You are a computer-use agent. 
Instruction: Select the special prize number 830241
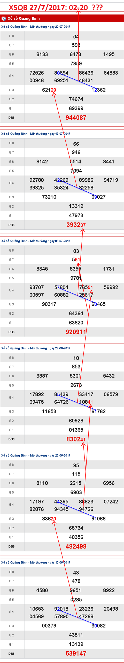pos(76,439)
